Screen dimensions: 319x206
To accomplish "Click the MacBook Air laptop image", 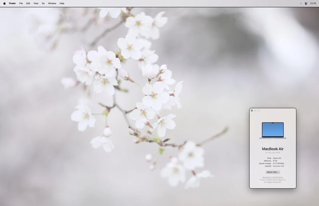I will [272, 130].
